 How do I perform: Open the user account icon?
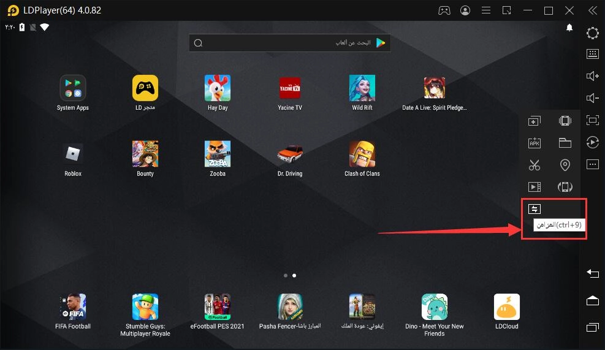coord(465,10)
